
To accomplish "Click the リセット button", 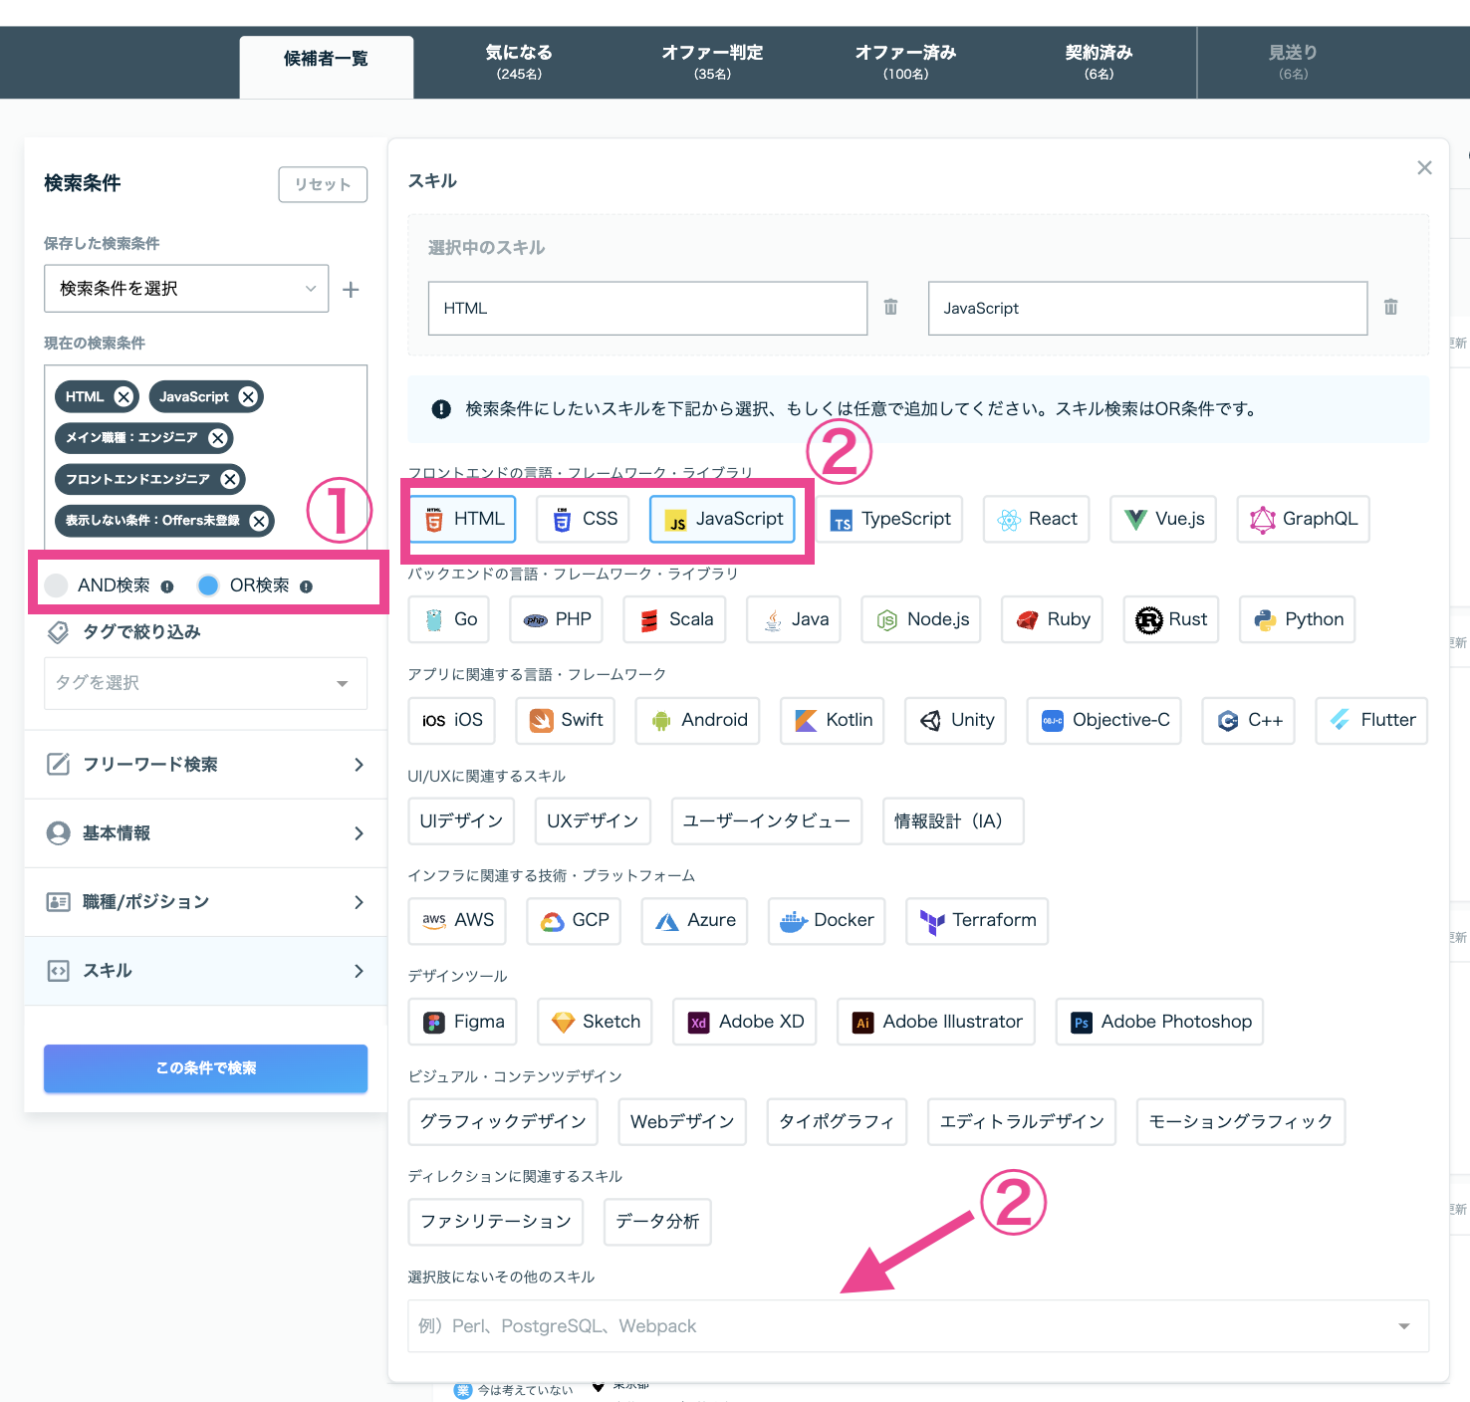I will tap(323, 184).
